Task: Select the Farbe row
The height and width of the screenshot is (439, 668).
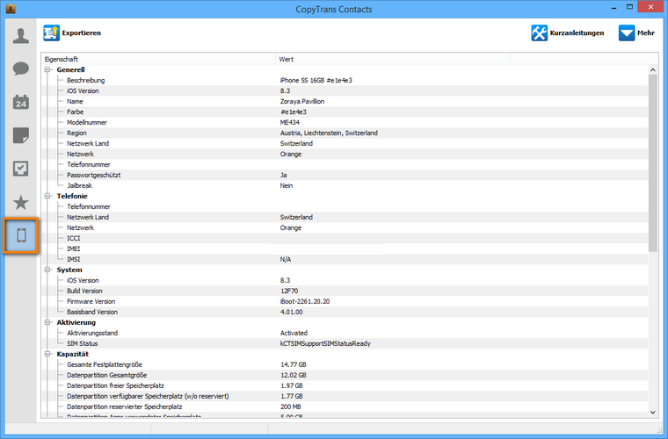Action: 345,112
